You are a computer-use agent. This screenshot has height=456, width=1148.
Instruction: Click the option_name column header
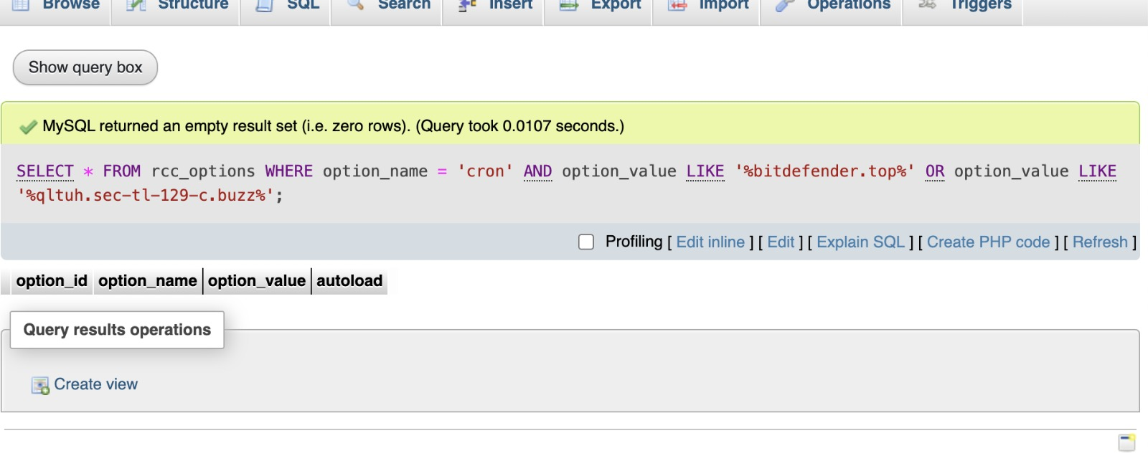point(148,281)
